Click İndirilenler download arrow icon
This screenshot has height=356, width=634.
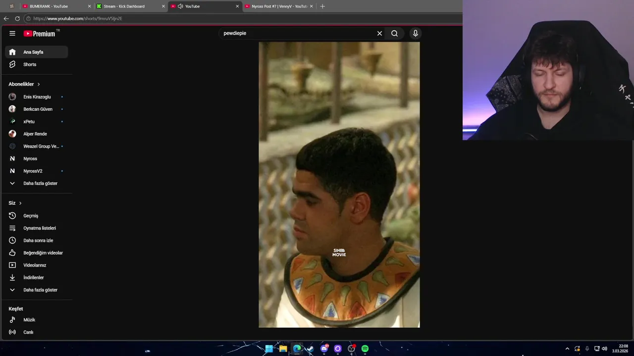[x=12, y=277]
